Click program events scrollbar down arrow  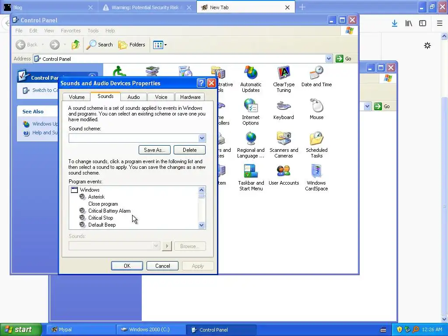201,225
